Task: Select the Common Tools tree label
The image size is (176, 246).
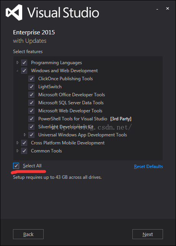Action: 46,151
